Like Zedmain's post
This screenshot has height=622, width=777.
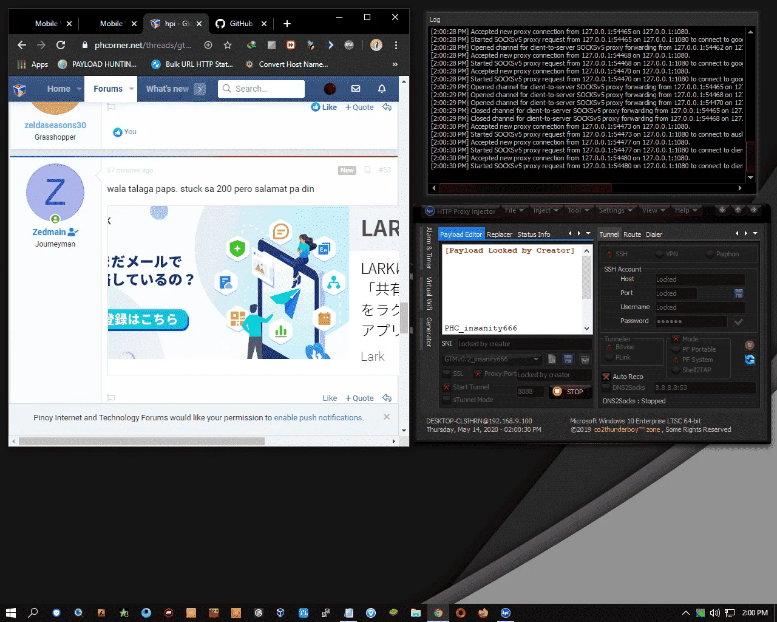[330, 398]
